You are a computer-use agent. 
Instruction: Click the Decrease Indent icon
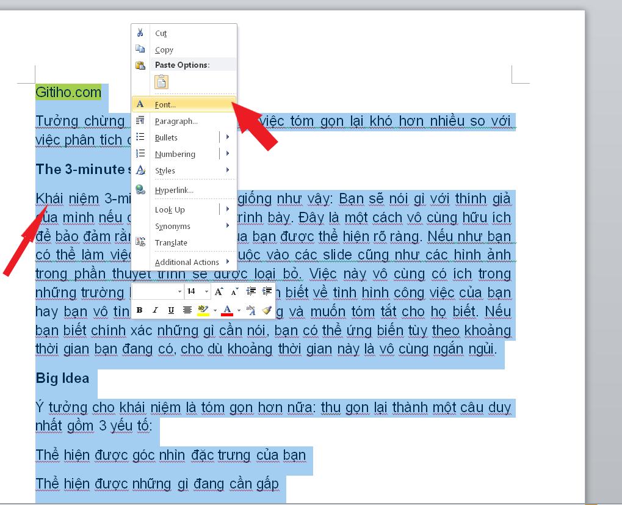pyautogui.click(x=250, y=291)
